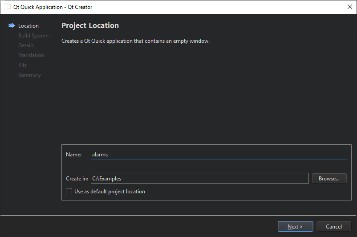Image resolution: width=357 pixels, height=237 pixels.
Task: Select the Location step in the sidebar
Action: (x=28, y=26)
